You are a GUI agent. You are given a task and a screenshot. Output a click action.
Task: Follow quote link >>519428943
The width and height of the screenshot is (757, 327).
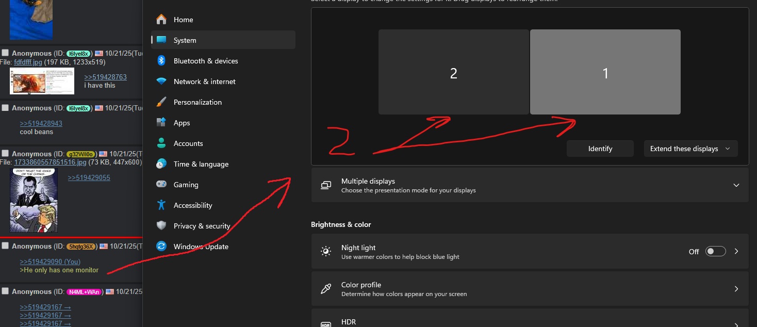41,123
